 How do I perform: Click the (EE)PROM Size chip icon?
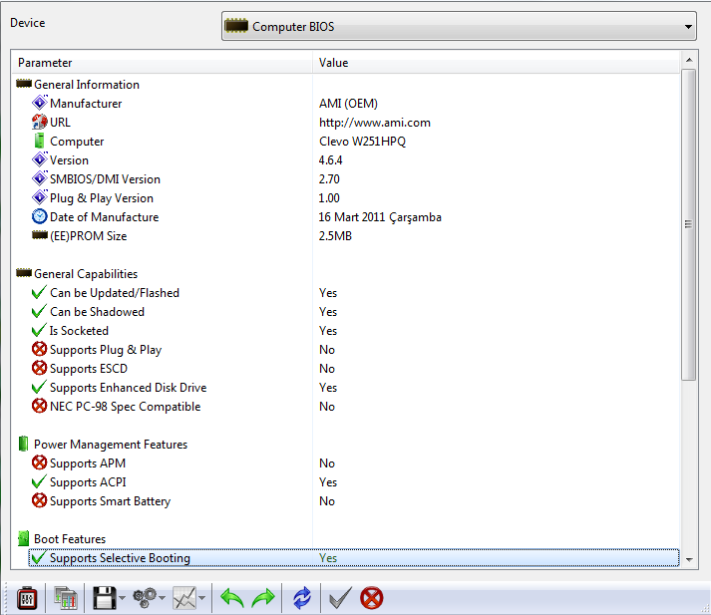tap(40, 235)
